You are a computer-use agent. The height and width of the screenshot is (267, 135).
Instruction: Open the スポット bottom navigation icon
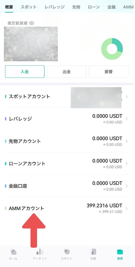pyautogui.click(x=67, y=252)
